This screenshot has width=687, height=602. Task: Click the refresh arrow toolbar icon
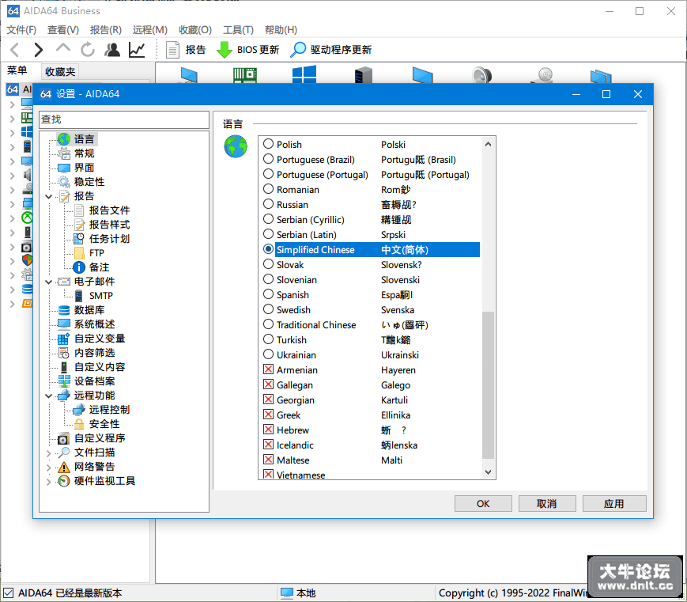coord(88,50)
